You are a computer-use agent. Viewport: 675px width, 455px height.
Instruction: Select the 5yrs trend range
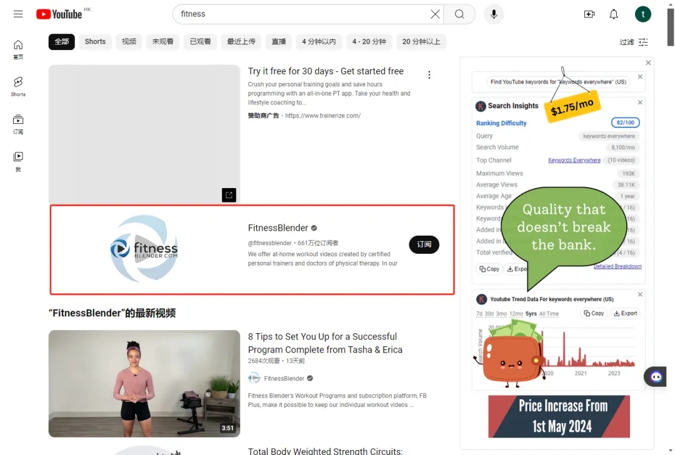point(531,313)
